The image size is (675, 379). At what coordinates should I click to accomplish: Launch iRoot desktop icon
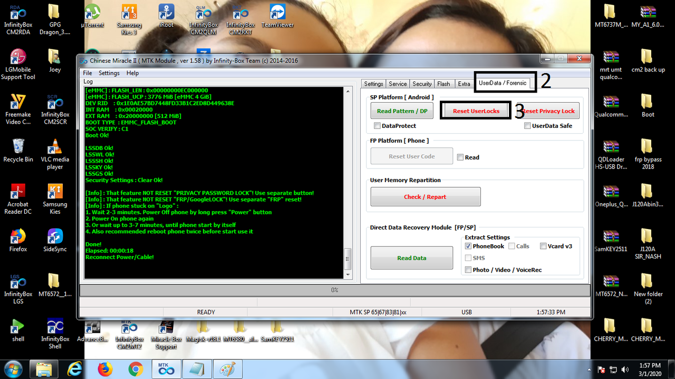(x=166, y=16)
